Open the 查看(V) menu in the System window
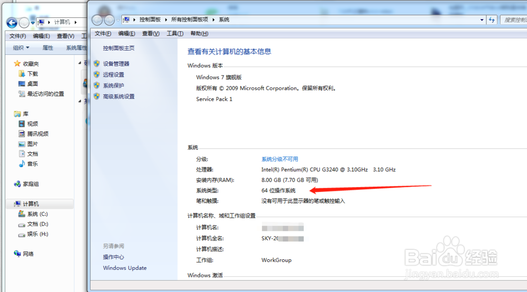 tap(151, 34)
